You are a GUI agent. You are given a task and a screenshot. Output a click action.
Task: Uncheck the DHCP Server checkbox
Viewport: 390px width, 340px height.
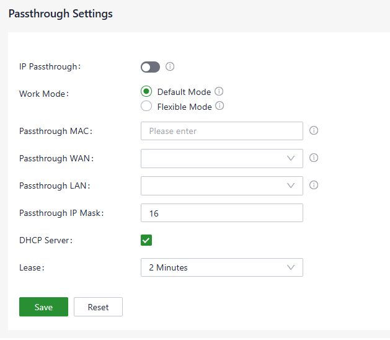tap(146, 240)
